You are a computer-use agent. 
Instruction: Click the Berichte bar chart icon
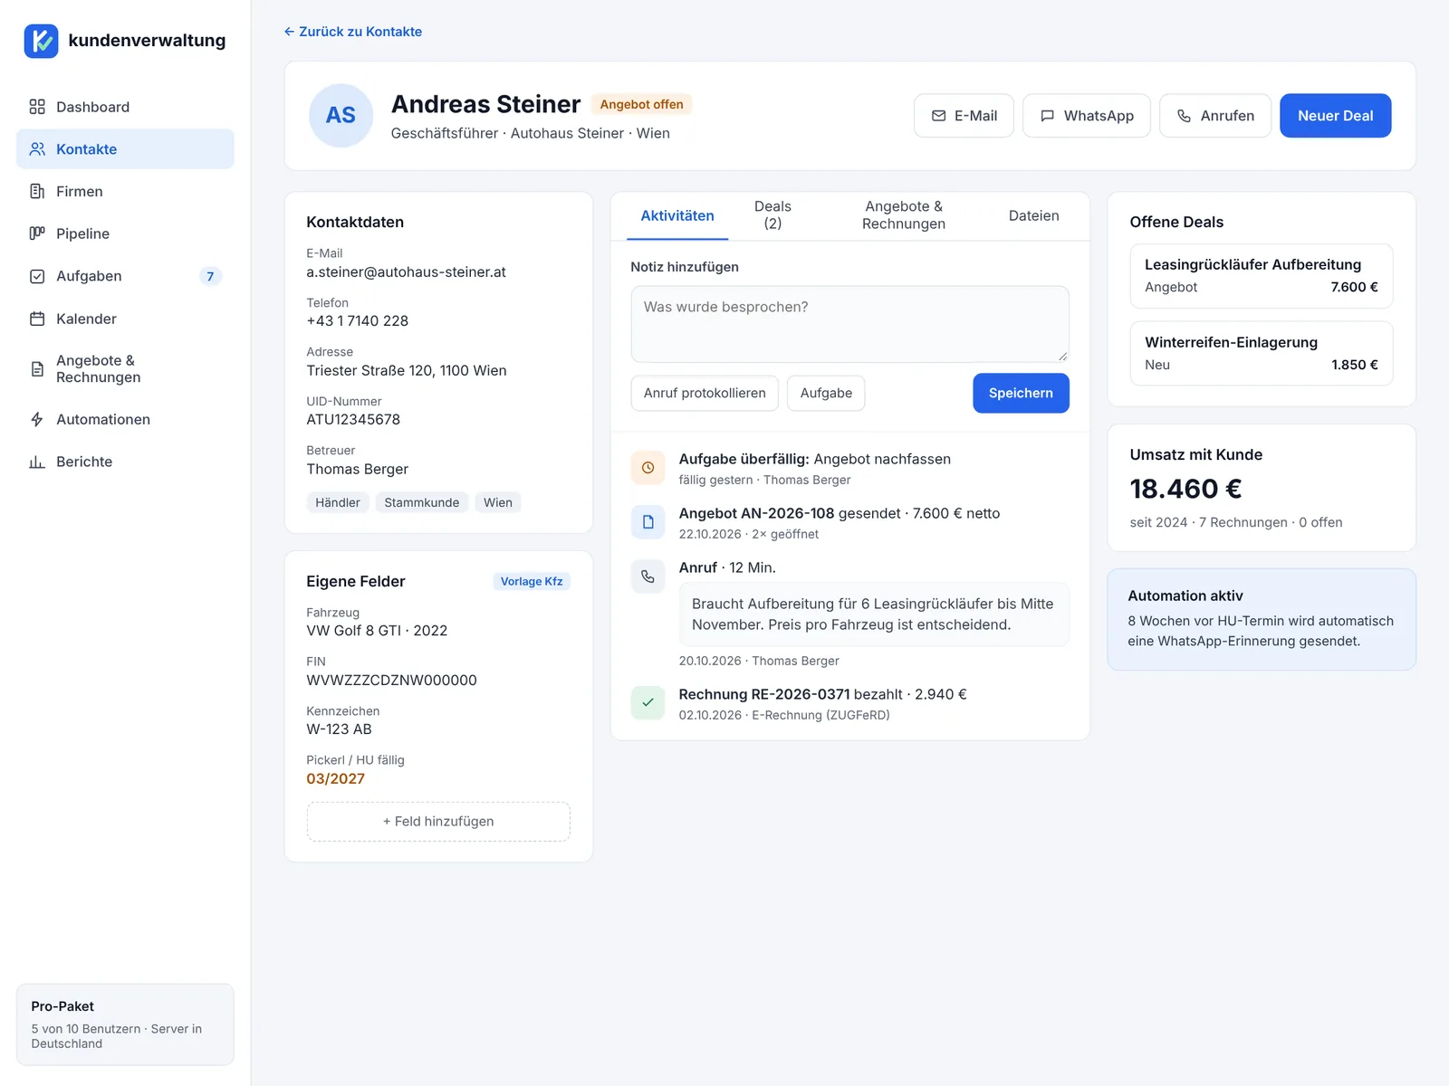pyautogui.click(x=37, y=462)
